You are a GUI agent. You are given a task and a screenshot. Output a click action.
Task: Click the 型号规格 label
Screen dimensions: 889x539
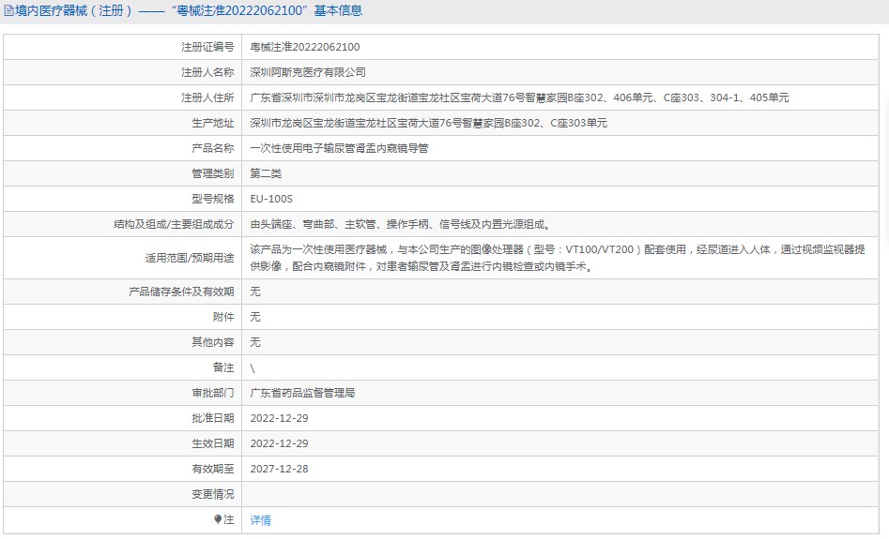(x=212, y=199)
